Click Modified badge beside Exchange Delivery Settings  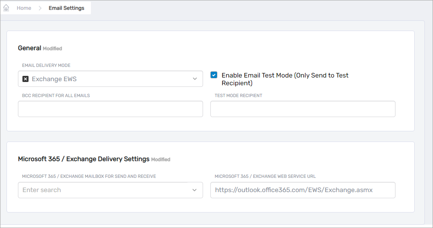pyautogui.click(x=161, y=159)
